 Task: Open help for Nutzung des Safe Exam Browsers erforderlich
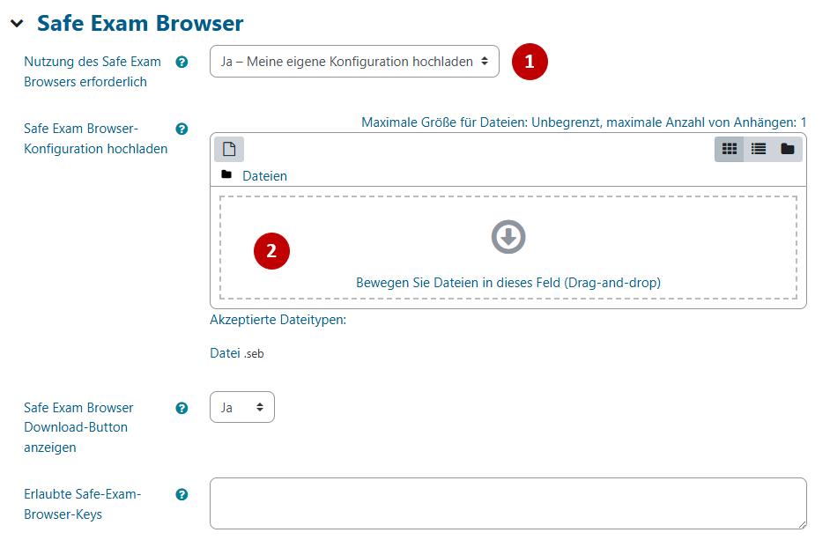[182, 62]
